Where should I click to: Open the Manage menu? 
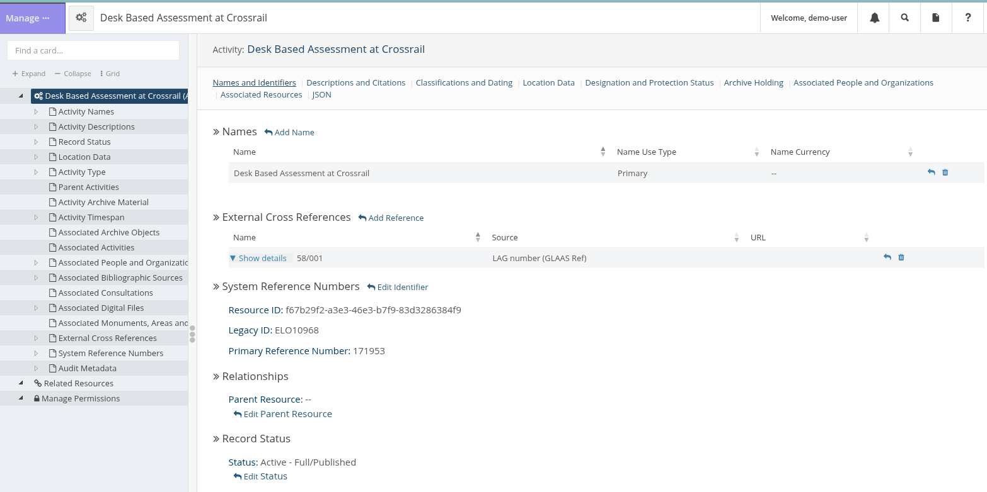(28, 18)
